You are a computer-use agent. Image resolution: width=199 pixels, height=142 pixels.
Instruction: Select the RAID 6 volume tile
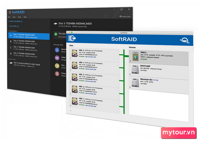point(159,58)
